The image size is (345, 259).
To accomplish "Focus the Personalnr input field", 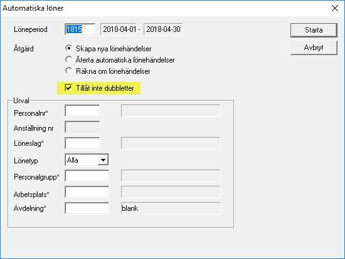I will [x=82, y=111].
